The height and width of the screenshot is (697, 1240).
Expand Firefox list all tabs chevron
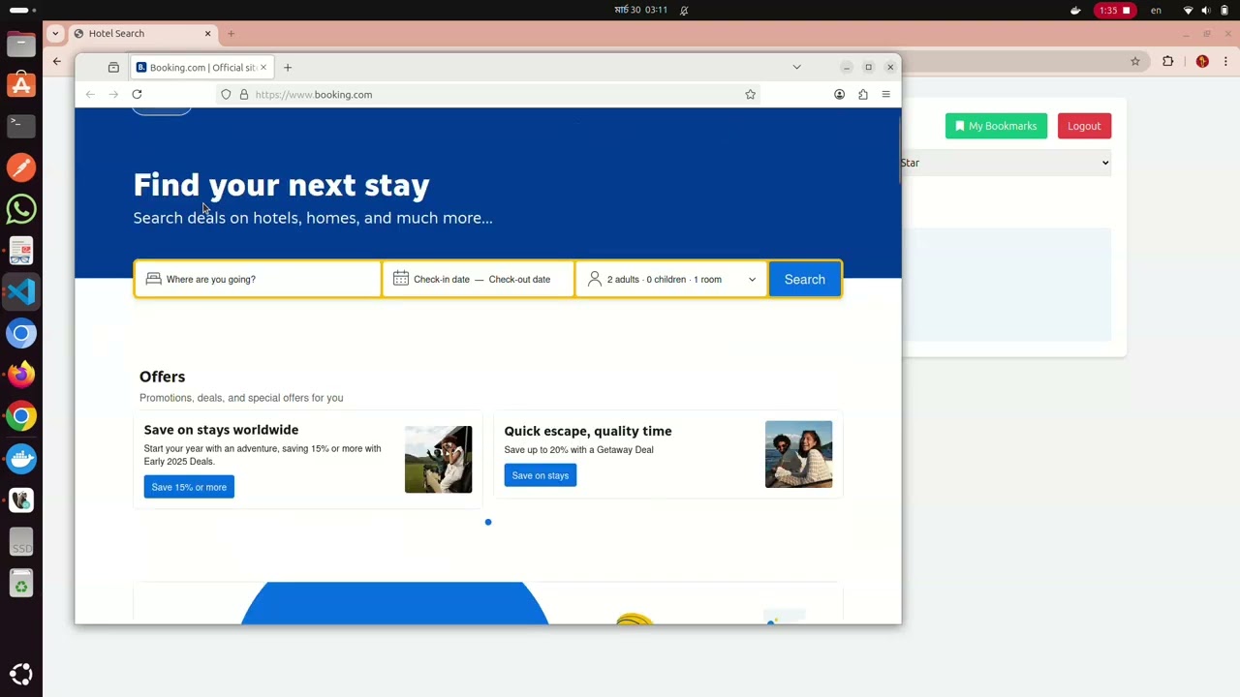click(x=796, y=67)
